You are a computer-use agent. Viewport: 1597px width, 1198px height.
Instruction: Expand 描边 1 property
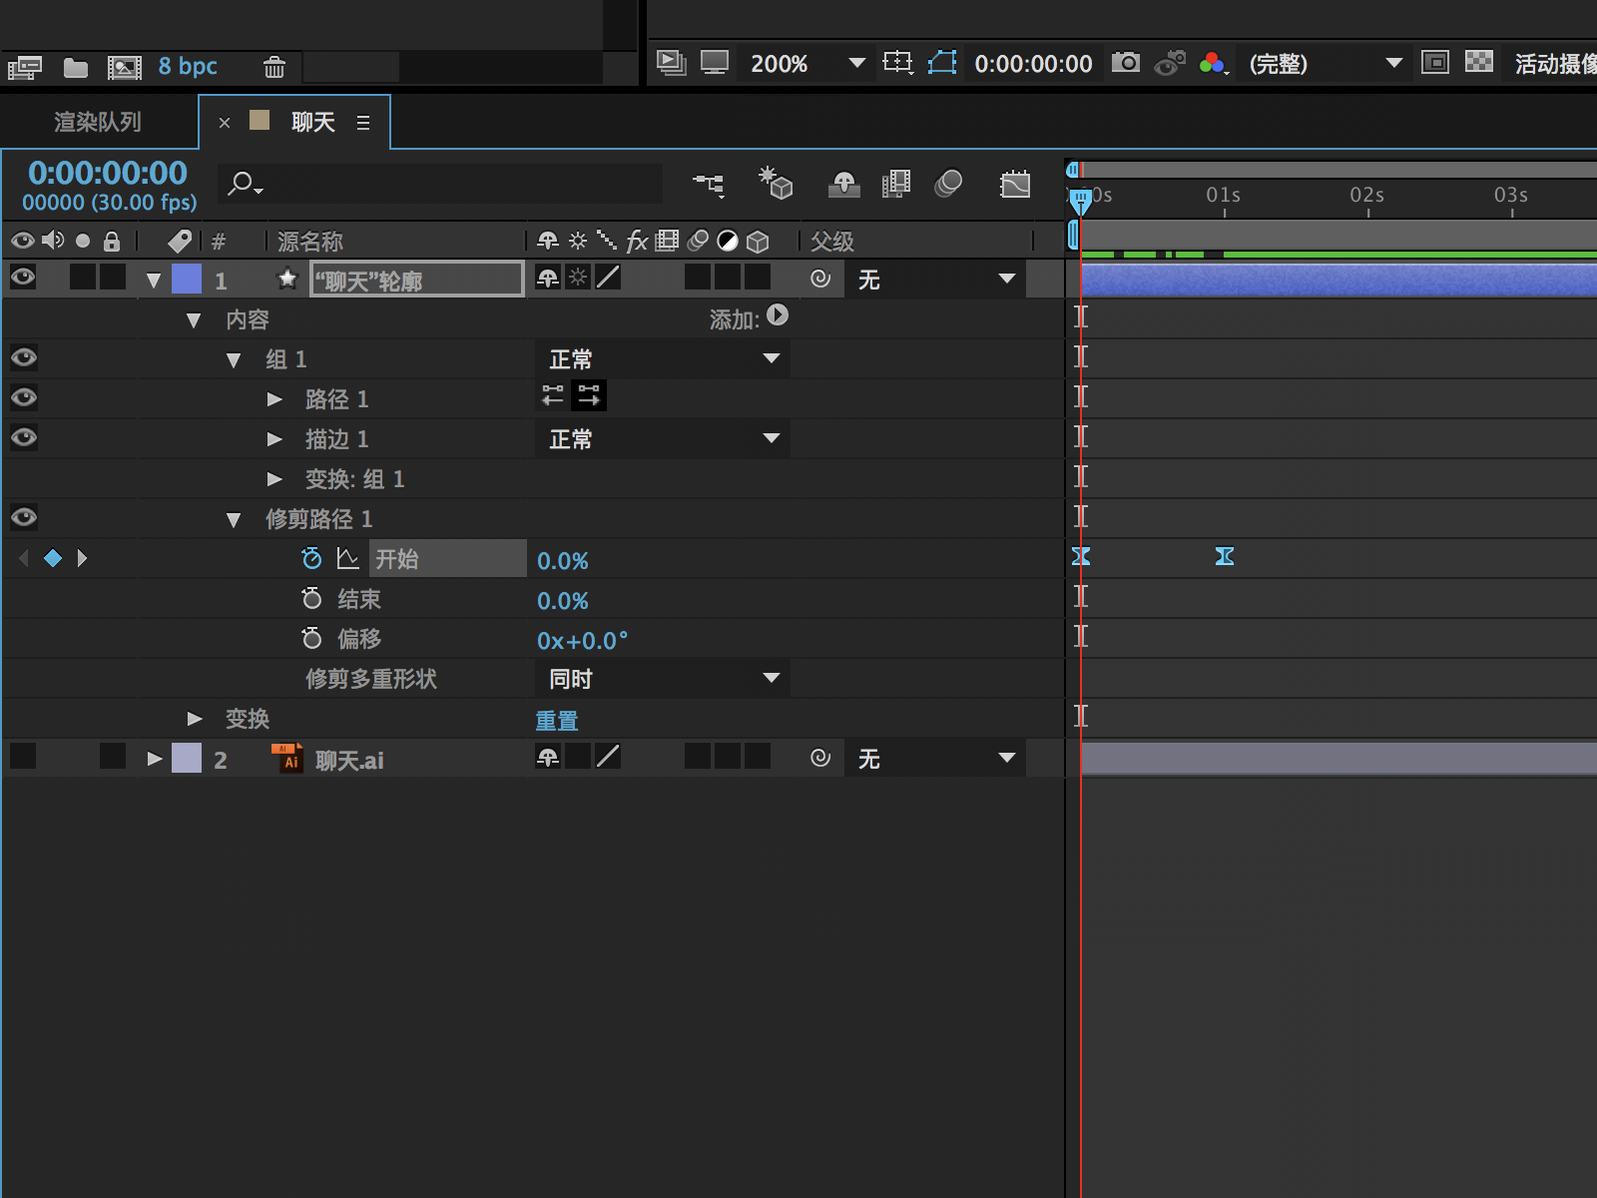[274, 439]
